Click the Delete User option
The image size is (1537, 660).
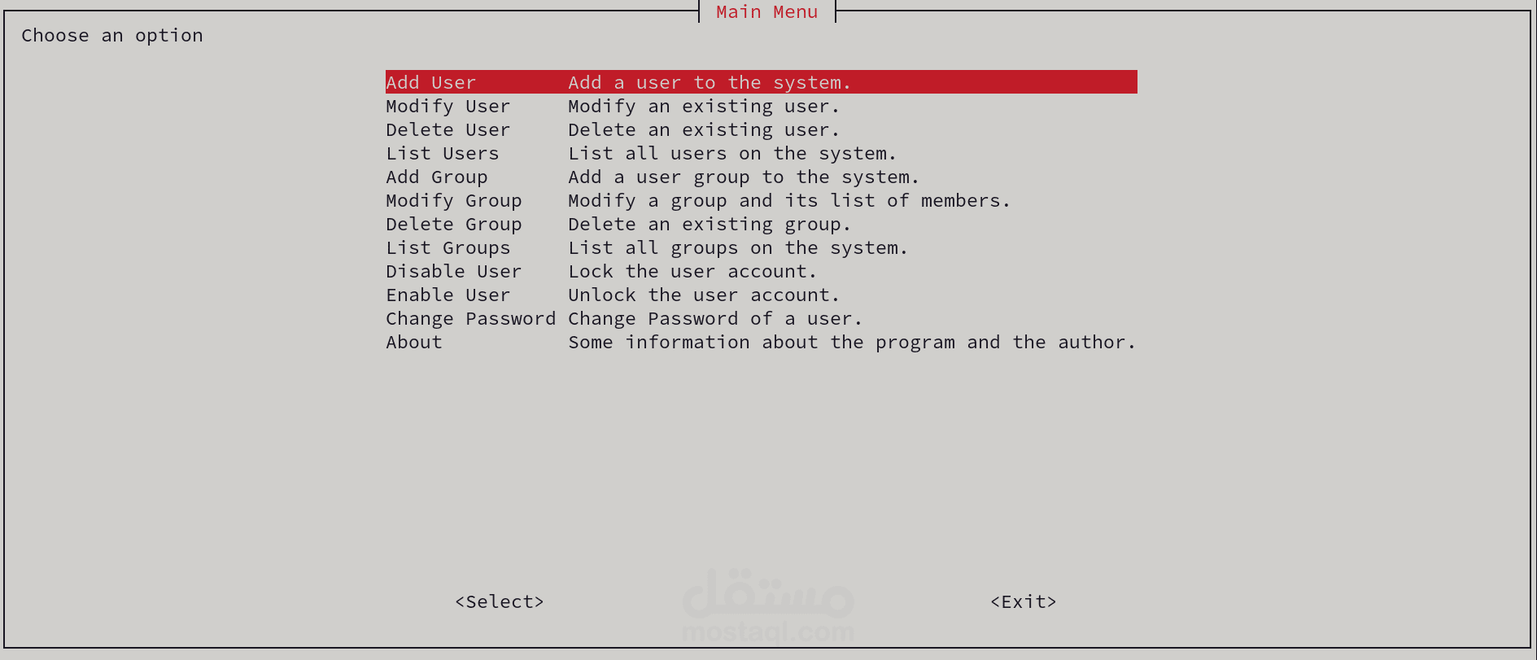click(448, 129)
